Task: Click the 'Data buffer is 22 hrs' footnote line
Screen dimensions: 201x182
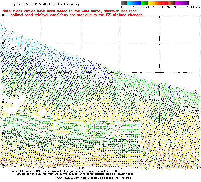Action: (x=75, y=174)
